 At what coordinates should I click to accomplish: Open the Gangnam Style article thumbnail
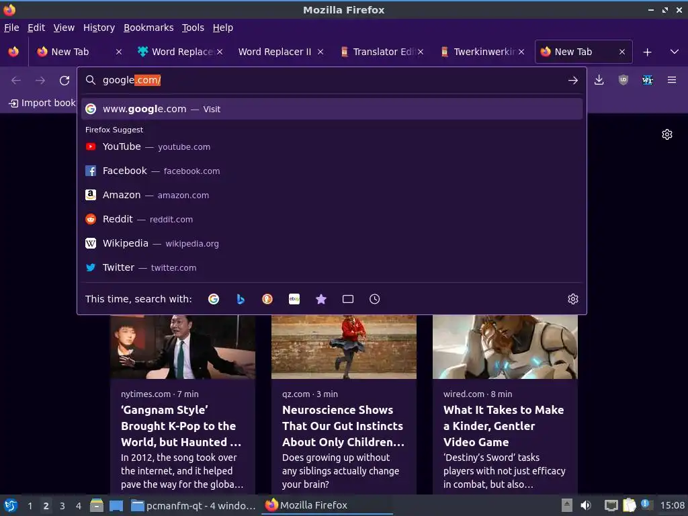coord(183,347)
